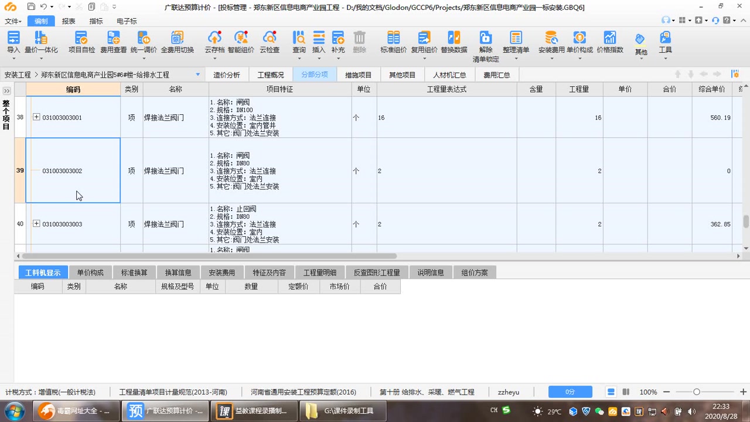Switch to 工程量明细 bottom tab
750x422 pixels.
[320, 273]
